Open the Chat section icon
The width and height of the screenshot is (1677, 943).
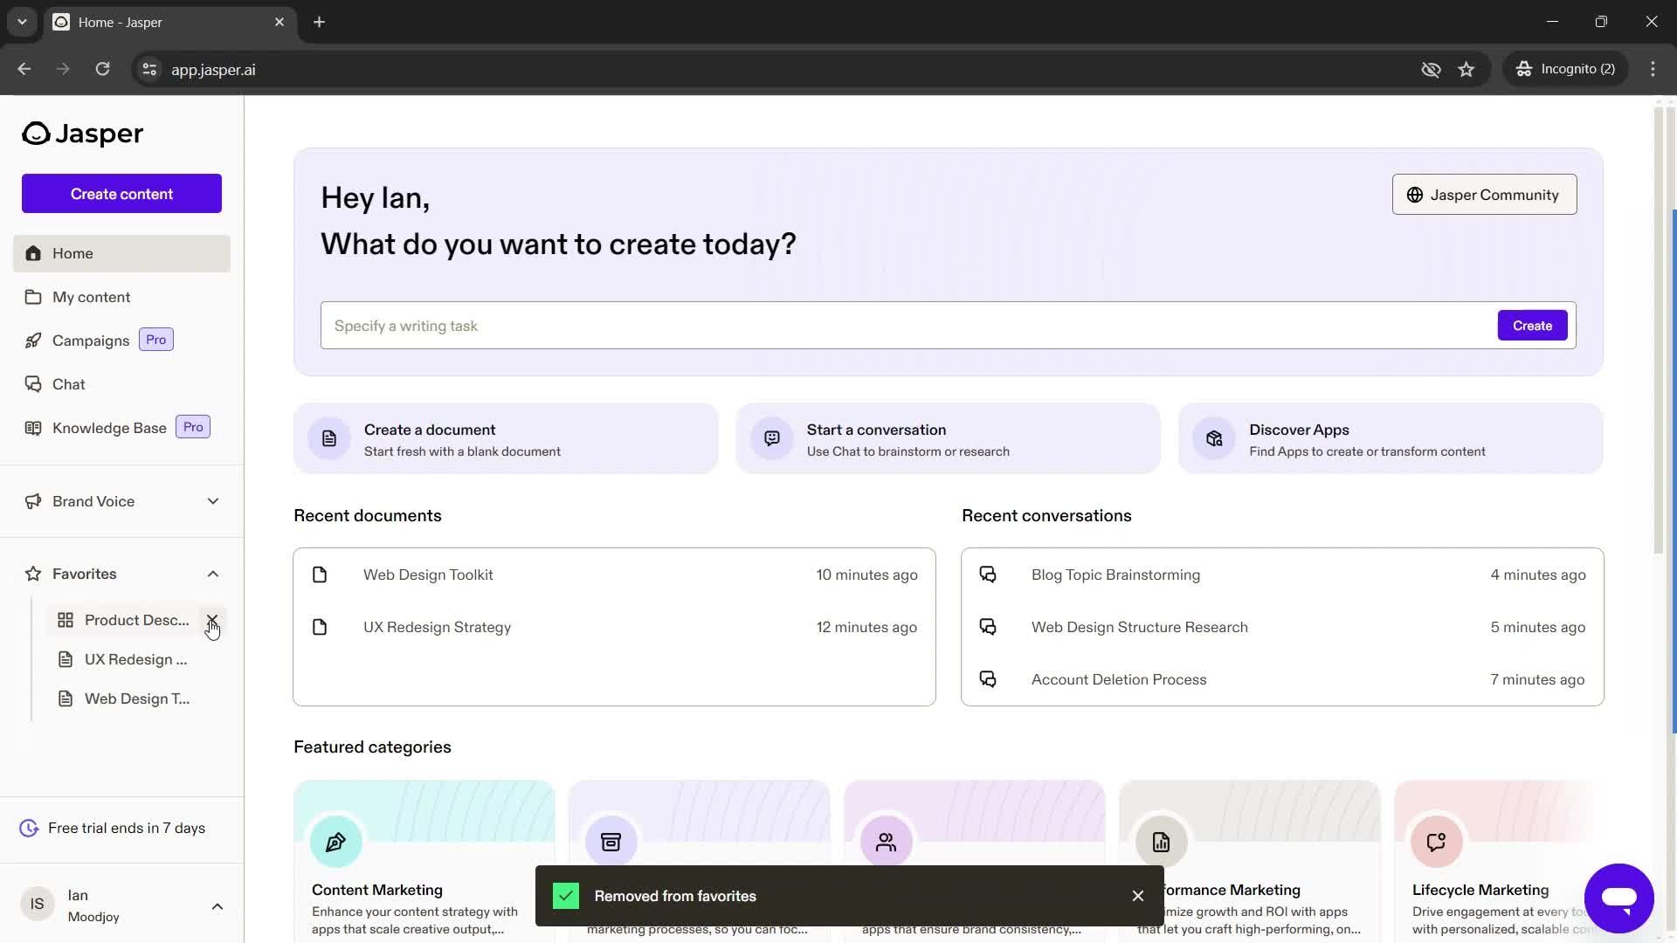(33, 384)
